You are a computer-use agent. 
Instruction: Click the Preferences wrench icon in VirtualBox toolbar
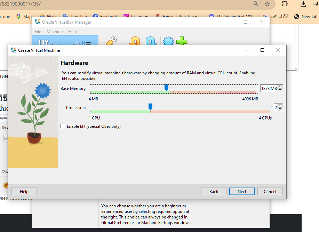[111, 41]
